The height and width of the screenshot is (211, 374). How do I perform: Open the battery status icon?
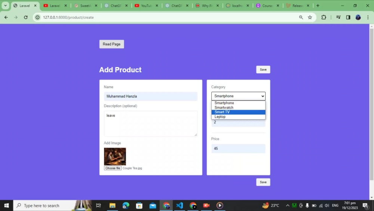[314, 205]
